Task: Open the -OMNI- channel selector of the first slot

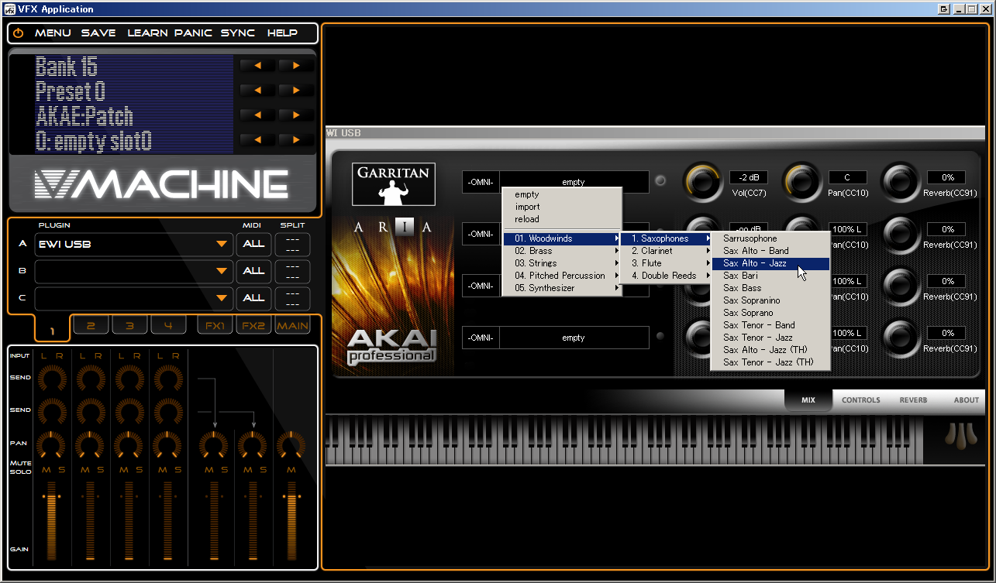Action: [481, 182]
